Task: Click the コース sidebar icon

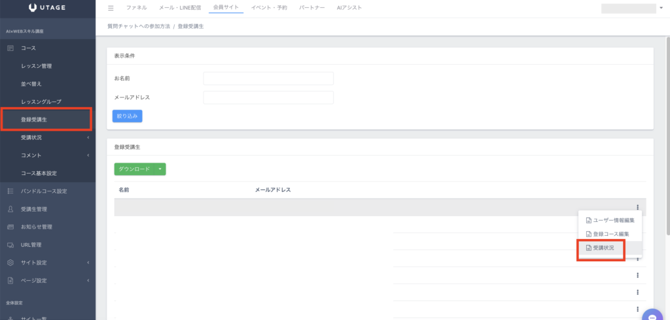Action: tap(10, 48)
